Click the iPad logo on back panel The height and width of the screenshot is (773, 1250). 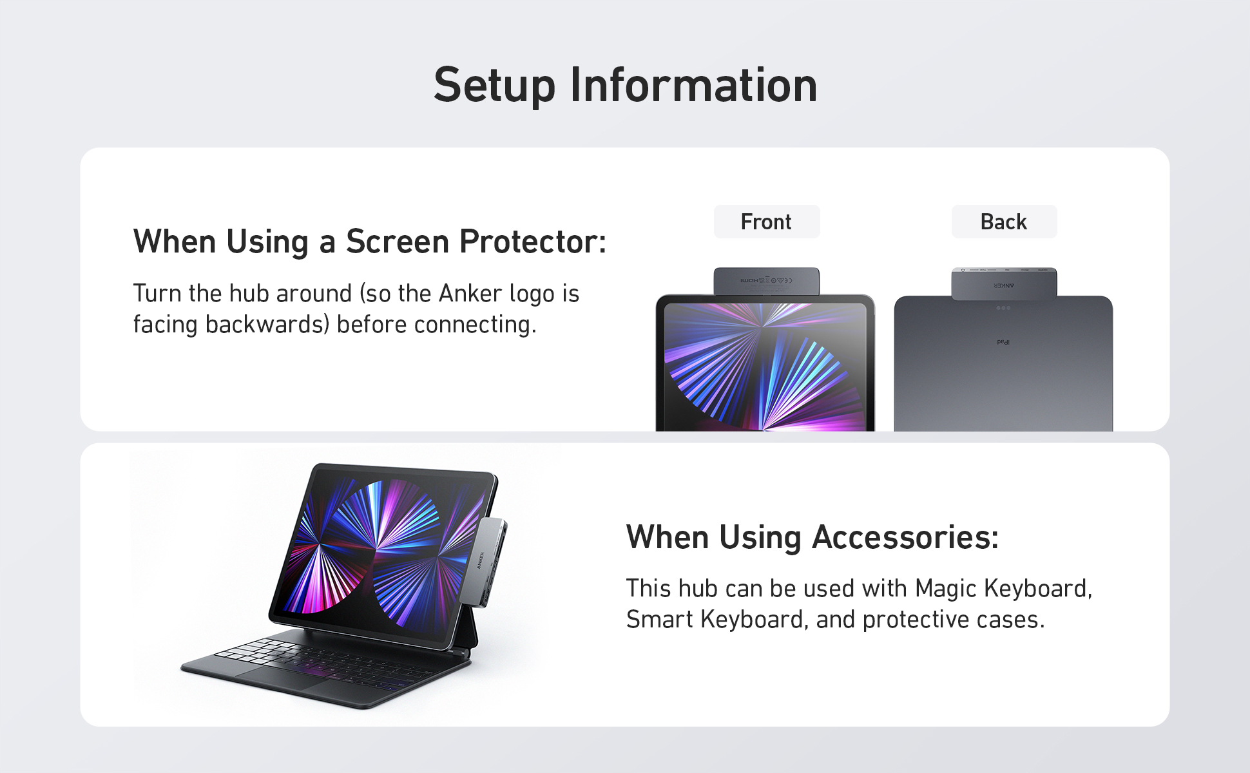[1003, 342]
